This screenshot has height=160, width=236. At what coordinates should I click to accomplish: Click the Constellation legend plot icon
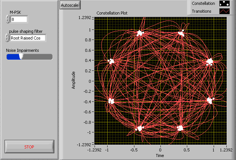tap(224, 3)
